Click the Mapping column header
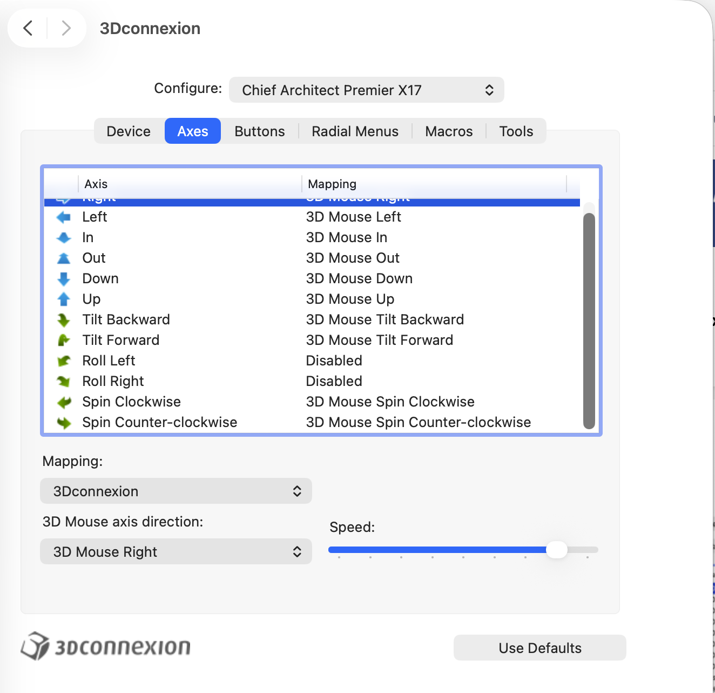The height and width of the screenshot is (693, 715). (434, 184)
